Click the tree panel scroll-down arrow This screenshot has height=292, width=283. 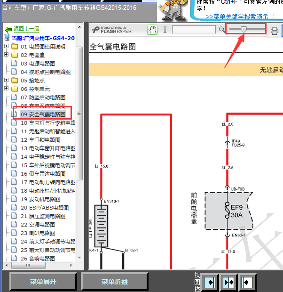pos(79,258)
